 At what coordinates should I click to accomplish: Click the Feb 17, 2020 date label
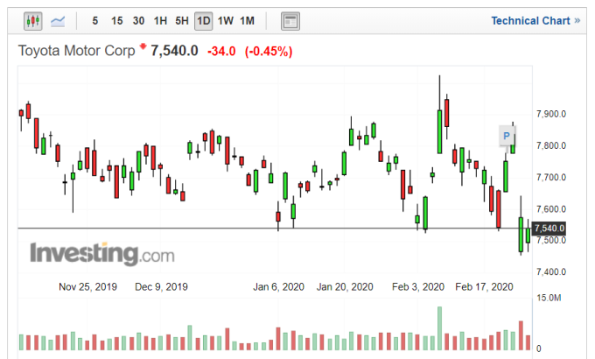point(484,287)
